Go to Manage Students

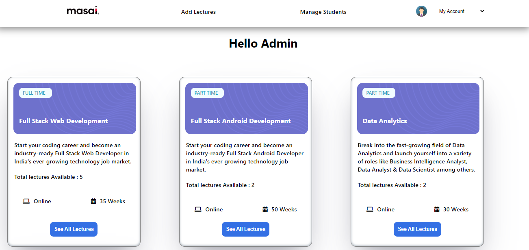[323, 12]
